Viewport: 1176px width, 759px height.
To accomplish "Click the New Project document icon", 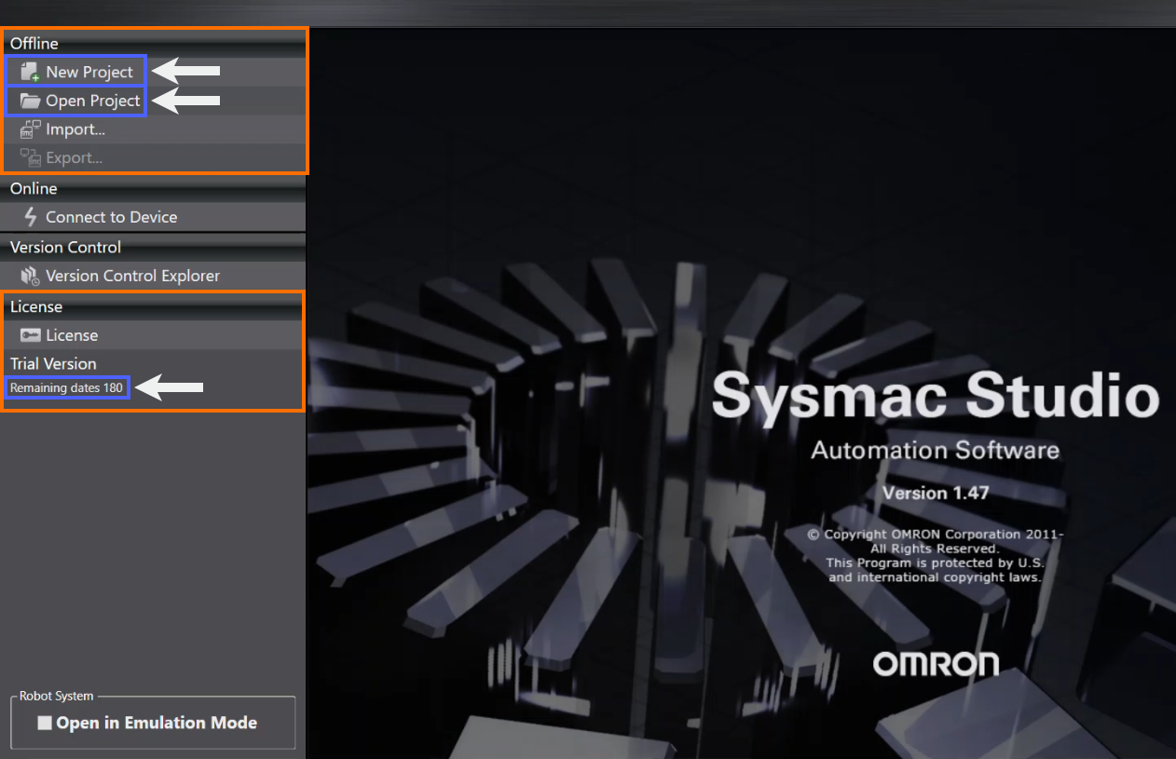I will pyautogui.click(x=30, y=72).
